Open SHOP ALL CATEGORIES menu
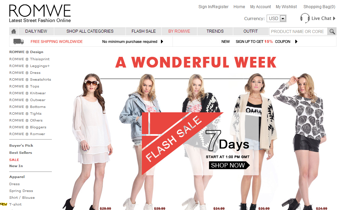Screen dimensions: 342x210 pos(90,31)
